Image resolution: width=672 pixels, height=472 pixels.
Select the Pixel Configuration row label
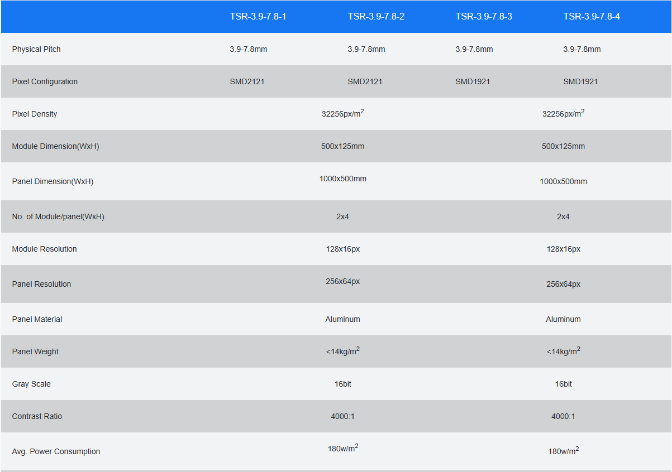tap(45, 81)
